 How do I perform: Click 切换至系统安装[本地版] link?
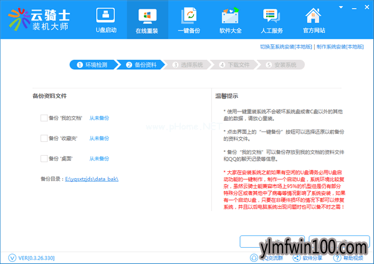point(286,47)
